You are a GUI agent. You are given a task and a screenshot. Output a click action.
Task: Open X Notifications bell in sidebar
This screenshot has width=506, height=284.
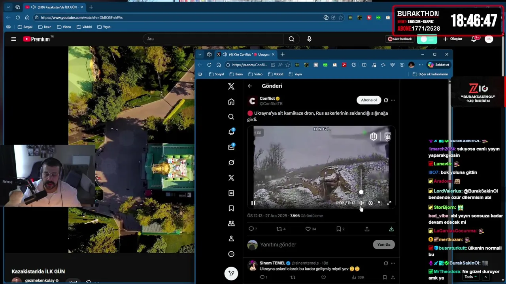pyautogui.click(x=231, y=132)
